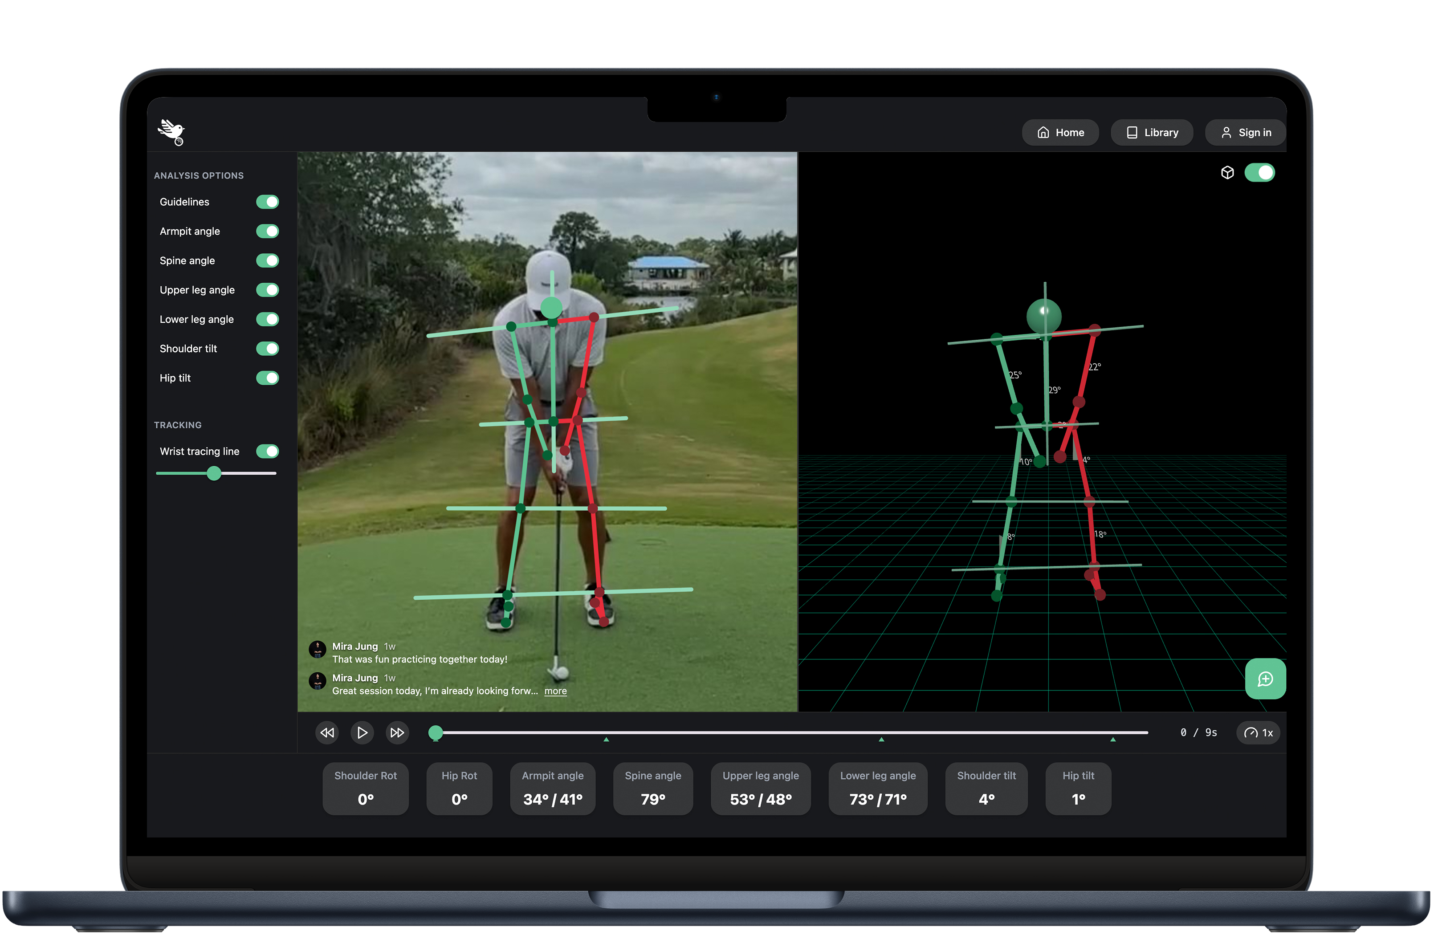Turn off the Spine angle toggle
Image resolution: width=1434 pixels, height=935 pixels.
click(x=268, y=261)
